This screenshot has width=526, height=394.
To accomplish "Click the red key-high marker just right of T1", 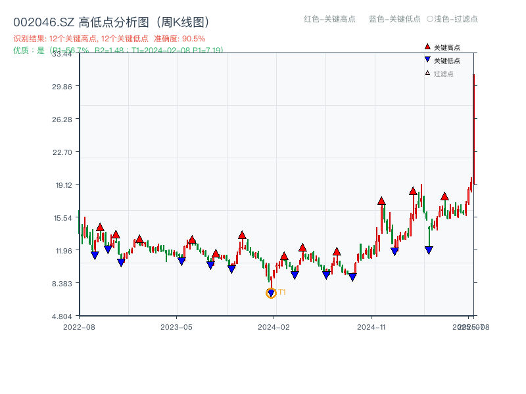I will (x=284, y=256).
